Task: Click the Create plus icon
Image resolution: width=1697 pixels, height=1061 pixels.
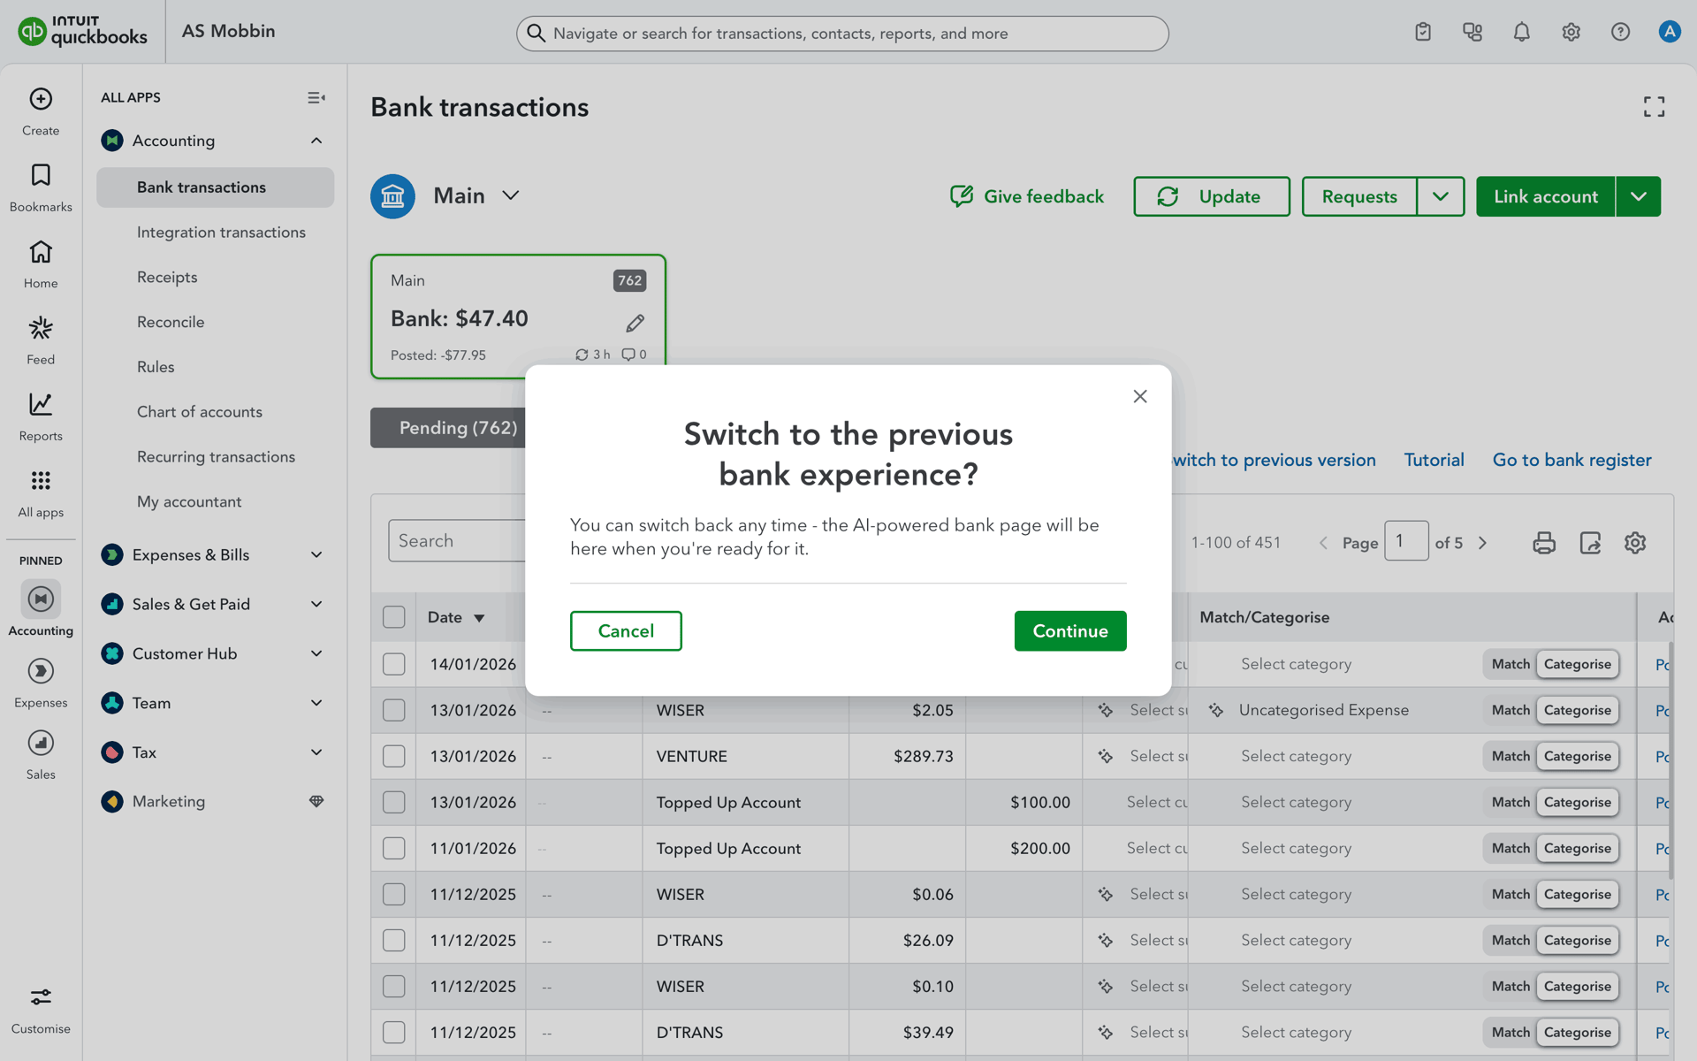Action: (41, 99)
